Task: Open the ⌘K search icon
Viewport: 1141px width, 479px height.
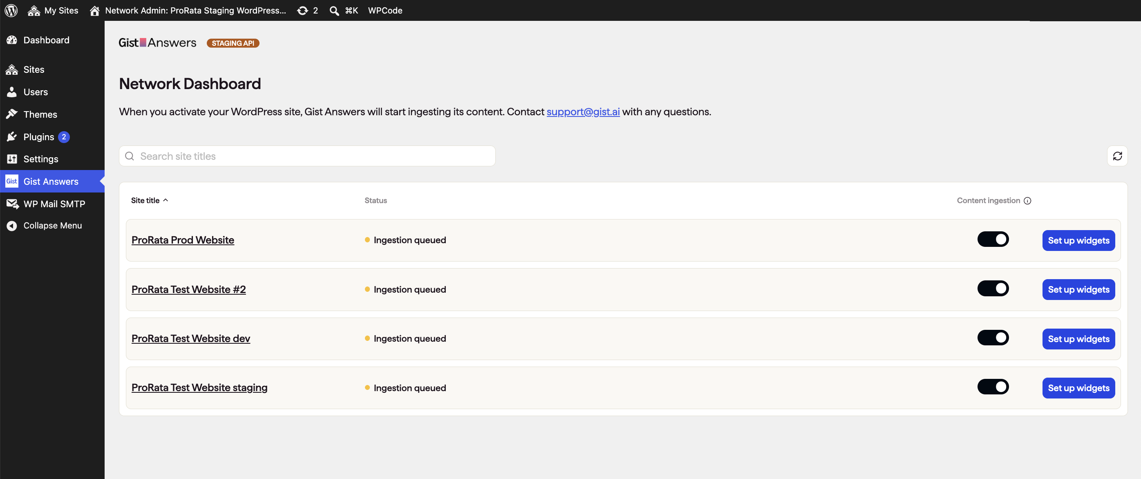Action: pyautogui.click(x=334, y=10)
